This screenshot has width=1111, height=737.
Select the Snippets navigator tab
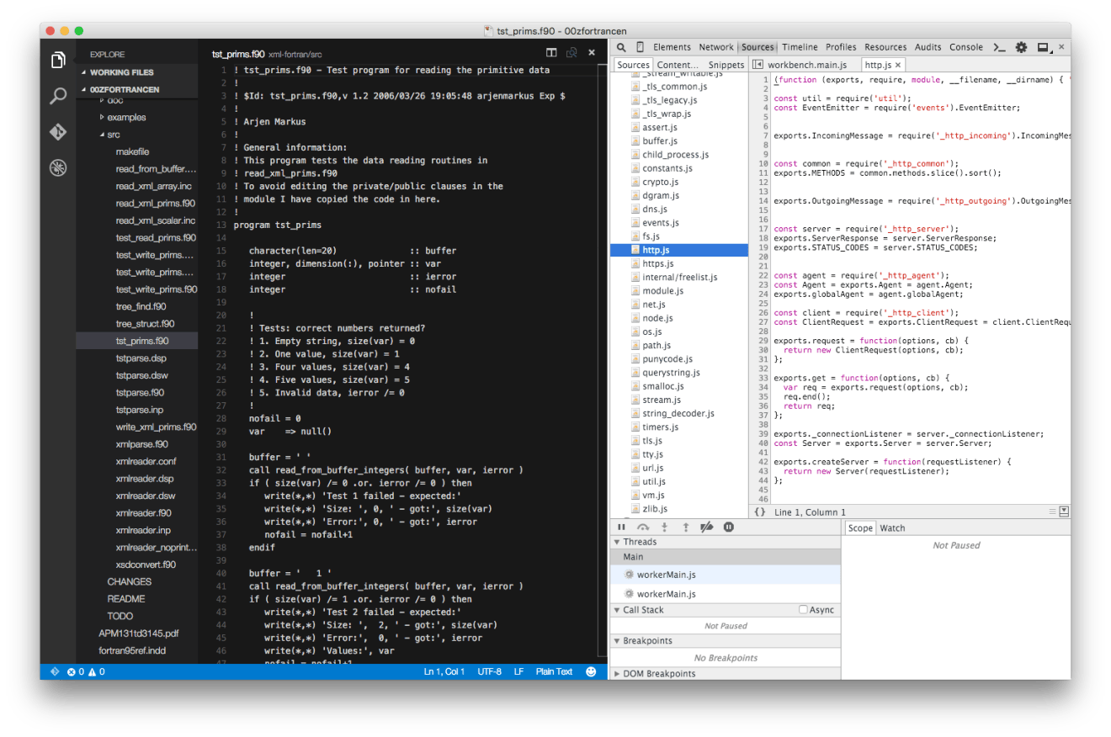coord(726,65)
